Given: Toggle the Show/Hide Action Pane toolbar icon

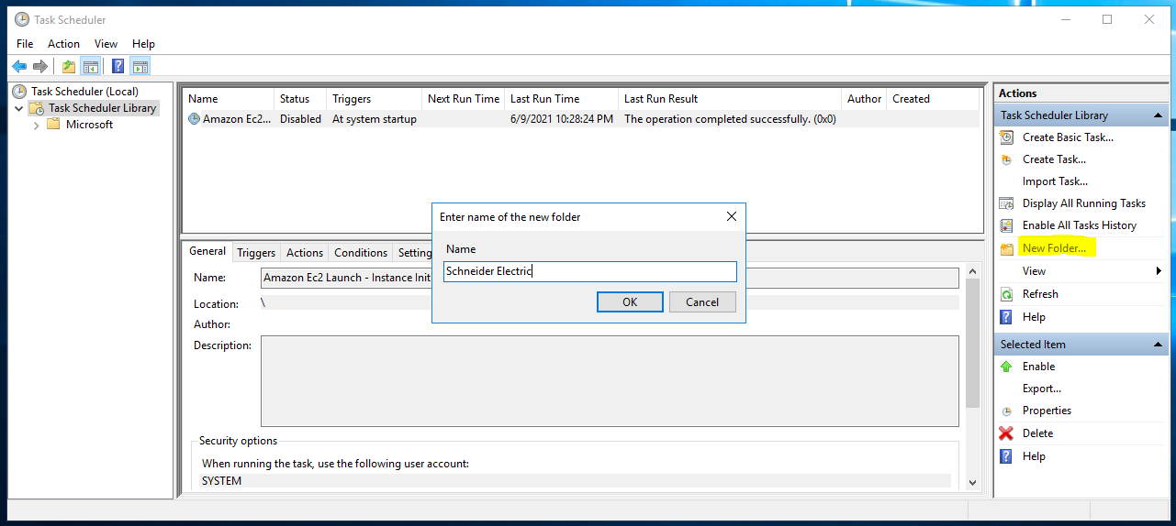Looking at the screenshot, I should point(140,66).
